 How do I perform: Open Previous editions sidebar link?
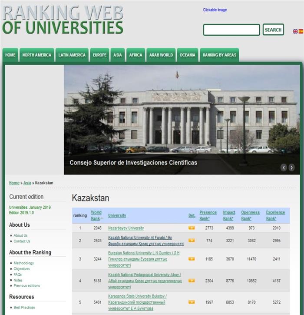coord(26,285)
